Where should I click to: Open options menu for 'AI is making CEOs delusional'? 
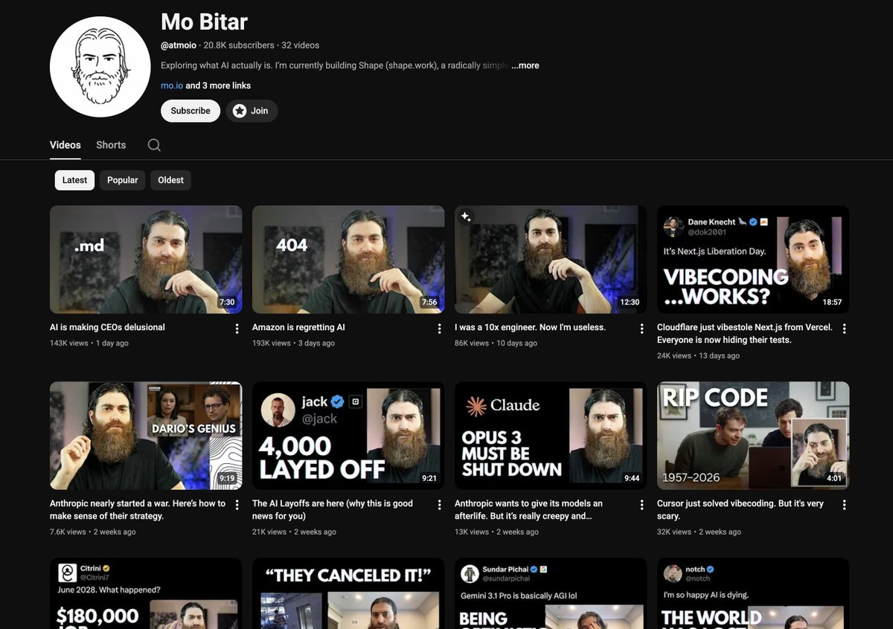pyautogui.click(x=237, y=329)
